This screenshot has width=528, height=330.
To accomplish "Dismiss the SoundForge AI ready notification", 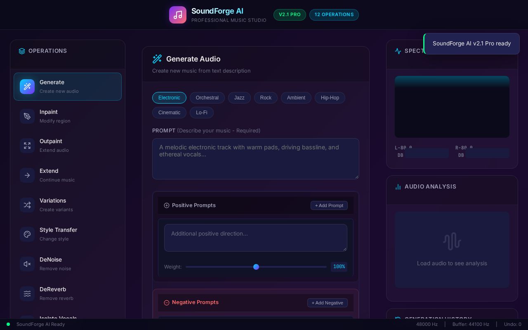I will pos(471,44).
